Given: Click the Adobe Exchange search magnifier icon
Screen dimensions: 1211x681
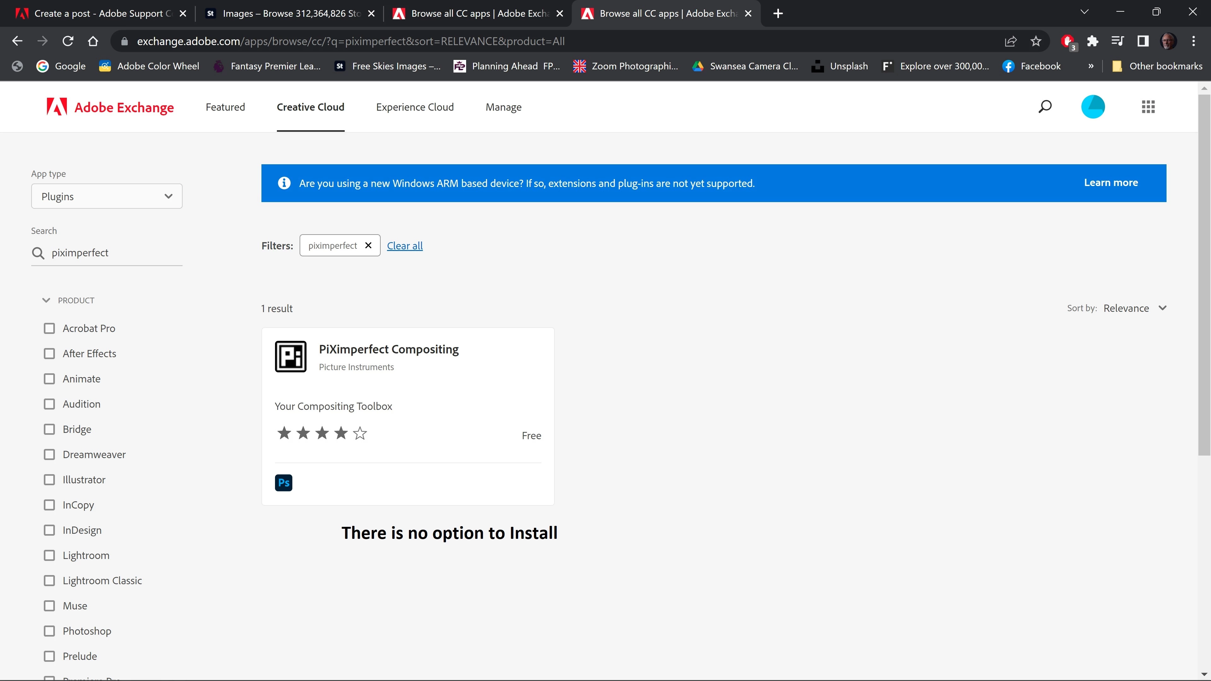Looking at the screenshot, I should point(1044,107).
